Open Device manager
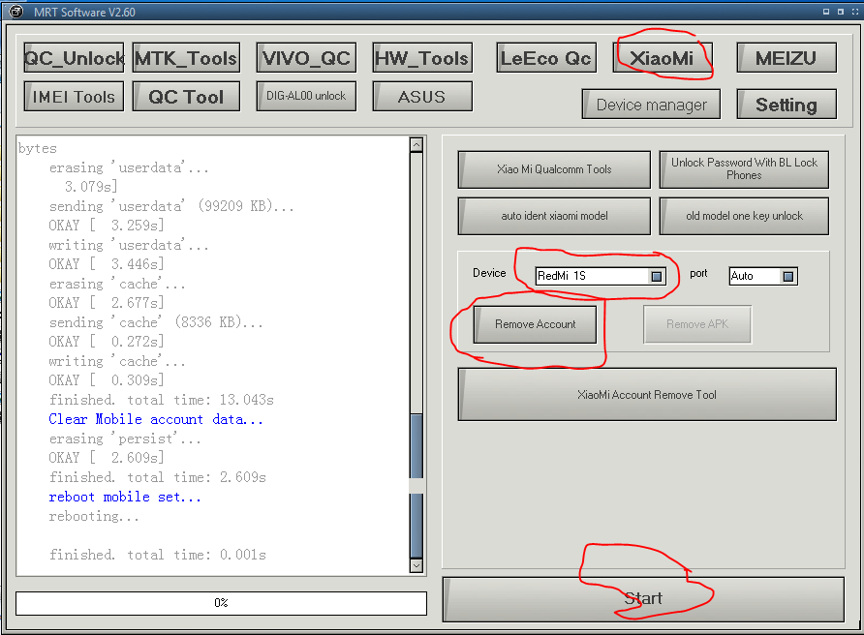The width and height of the screenshot is (864, 635). [x=651, y=105]
